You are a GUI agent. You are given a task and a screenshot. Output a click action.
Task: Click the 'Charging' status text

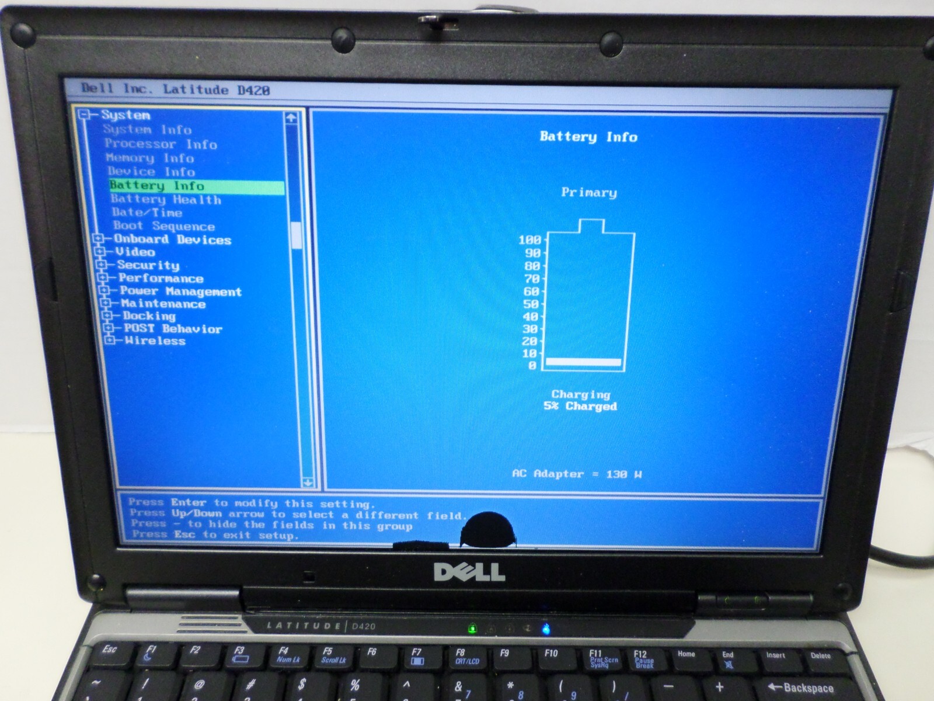pos(581,394)
